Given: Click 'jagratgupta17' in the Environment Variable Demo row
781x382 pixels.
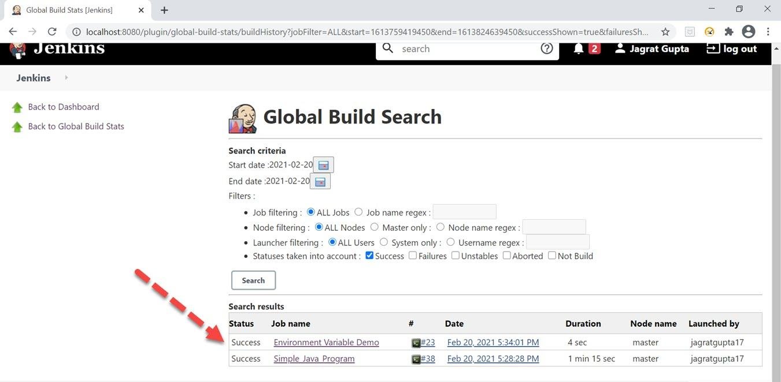Looking at the screenshot, I should tap(717, 342).
